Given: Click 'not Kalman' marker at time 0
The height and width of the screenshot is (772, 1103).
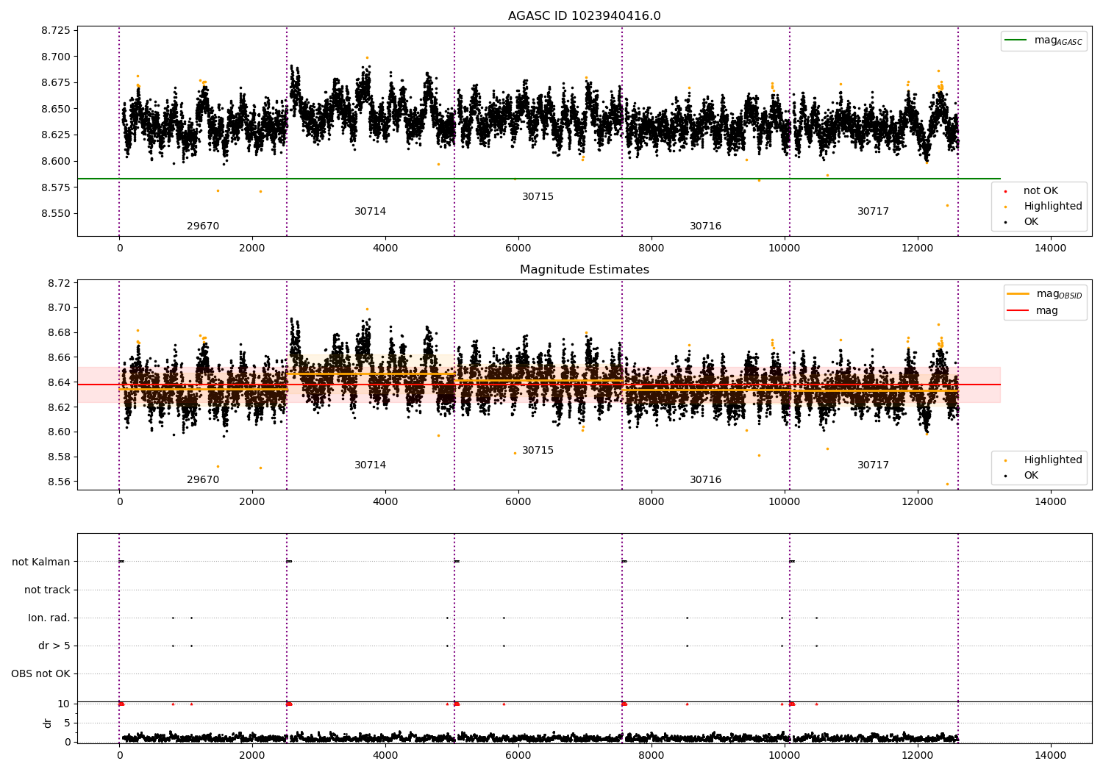Looking at the screenshot, I should click(121, 562).
